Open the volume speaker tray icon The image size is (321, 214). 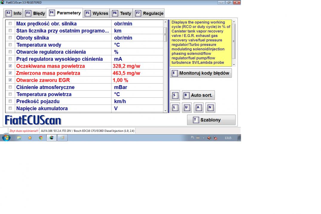(x=209, y=138)
